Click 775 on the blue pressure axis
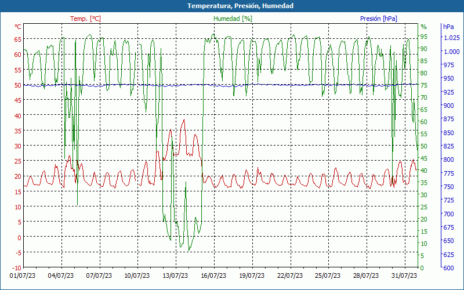The image size is (464, 290). click(x=449, y=173)
